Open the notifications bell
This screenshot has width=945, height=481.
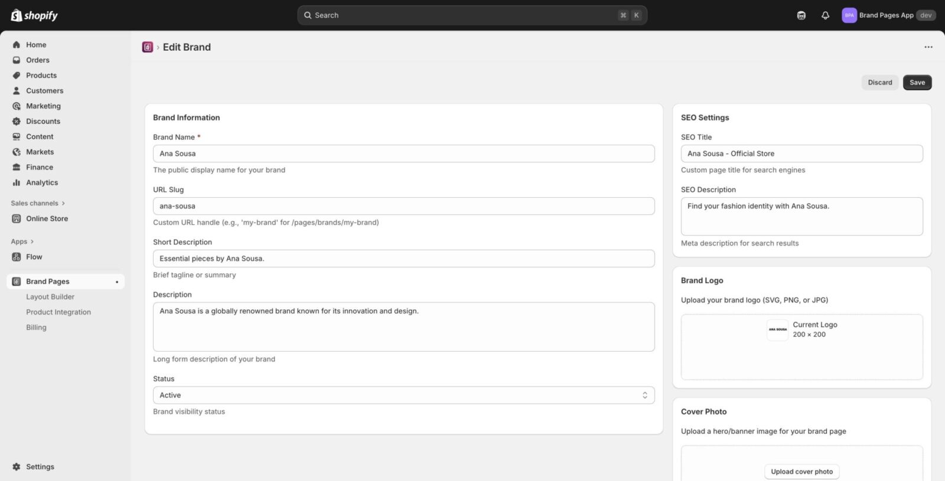pyautogui.click(x=825, y=15)
